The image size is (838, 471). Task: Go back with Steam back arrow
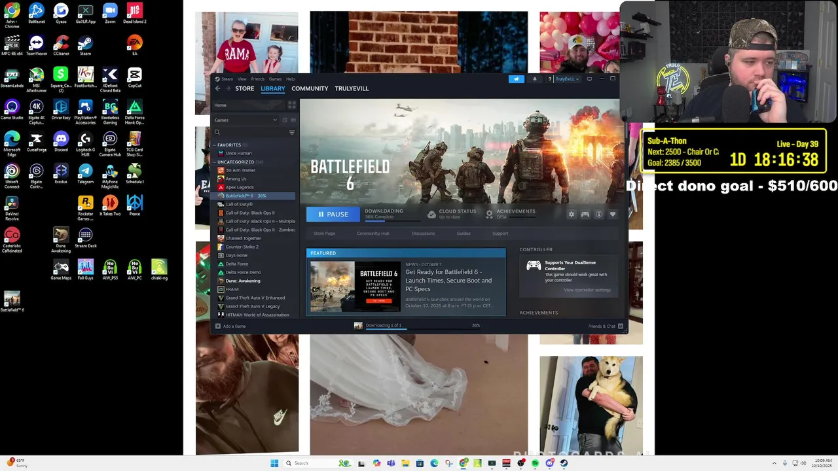[218, 88]
